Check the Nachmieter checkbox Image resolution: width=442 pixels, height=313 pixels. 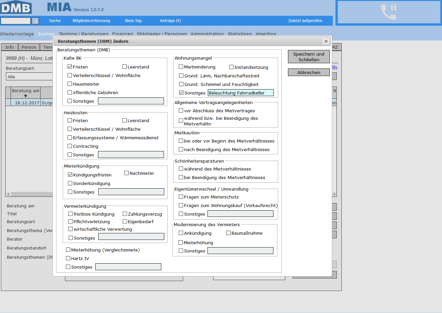click(126, 173)
